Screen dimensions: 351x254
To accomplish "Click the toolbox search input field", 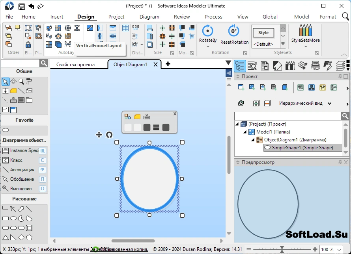I will [20, 63].
